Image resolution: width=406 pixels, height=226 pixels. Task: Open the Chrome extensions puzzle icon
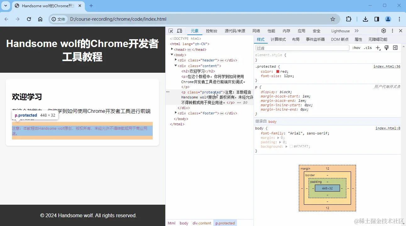click(348, 19)
